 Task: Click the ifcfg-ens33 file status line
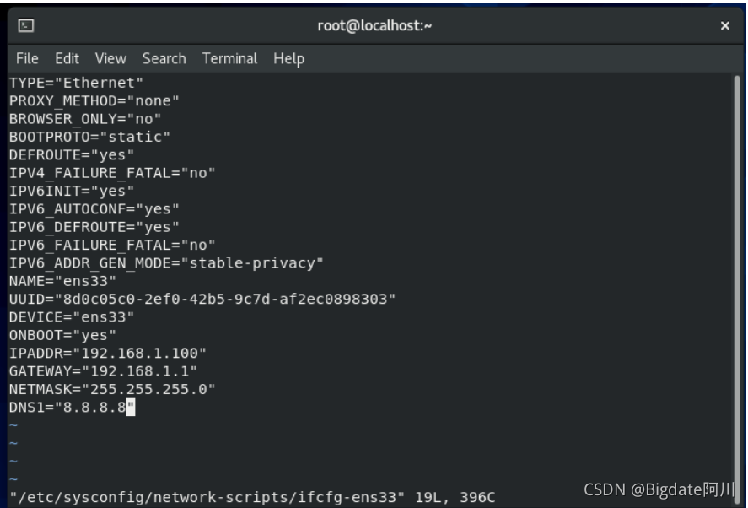tap(252, 498)
